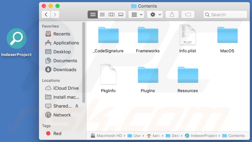The height and width of the screenshot is (142, 252).
Task: Select the Info.plist file
Action: (188, 35)
